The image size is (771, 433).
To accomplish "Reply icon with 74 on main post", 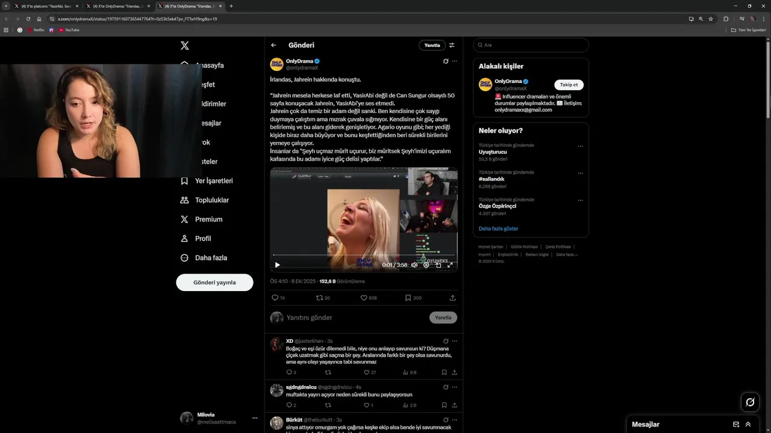I will tap(278, 298).
